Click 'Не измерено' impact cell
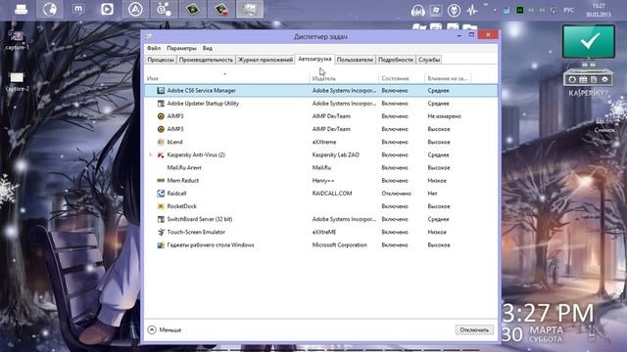This screenshot has width=627, height=352. click(x=444, y=116)
